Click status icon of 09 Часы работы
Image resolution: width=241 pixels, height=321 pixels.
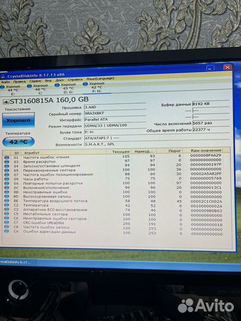pos(7,179)
